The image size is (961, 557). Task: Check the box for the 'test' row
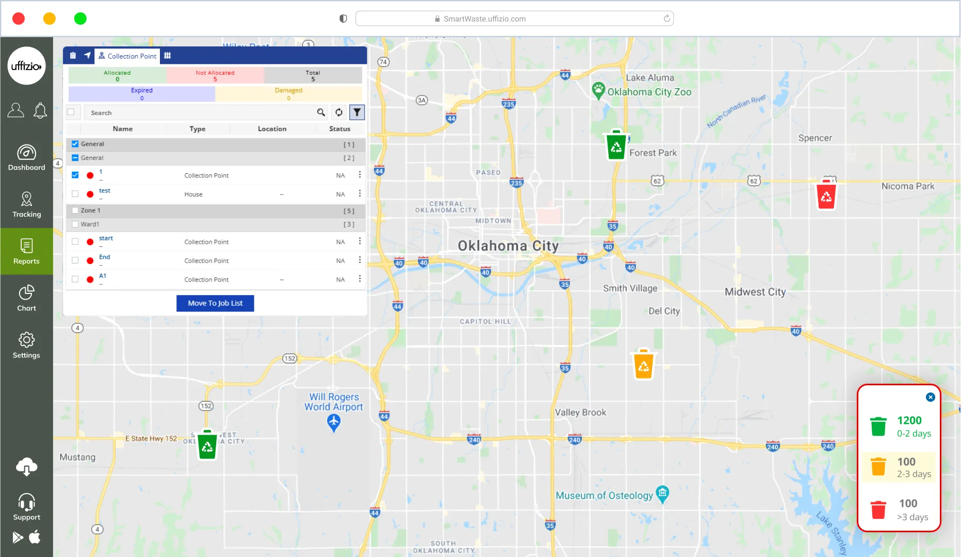75,194
